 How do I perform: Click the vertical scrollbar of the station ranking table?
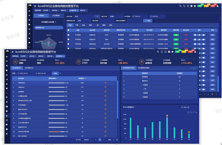pos(117,99)
